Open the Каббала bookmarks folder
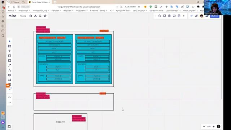The width and height of the screenshot is (231, 130). point(12,10)
